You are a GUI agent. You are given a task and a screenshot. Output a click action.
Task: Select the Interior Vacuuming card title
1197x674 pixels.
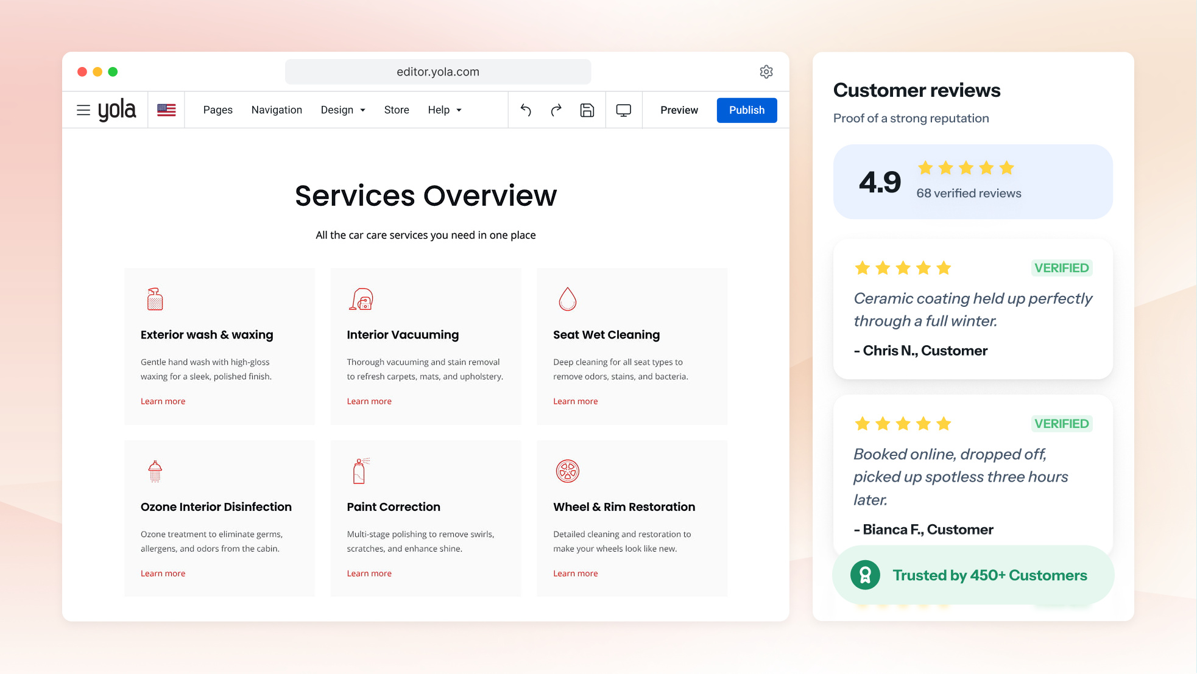pyautogui.click(x=403, y=335)
